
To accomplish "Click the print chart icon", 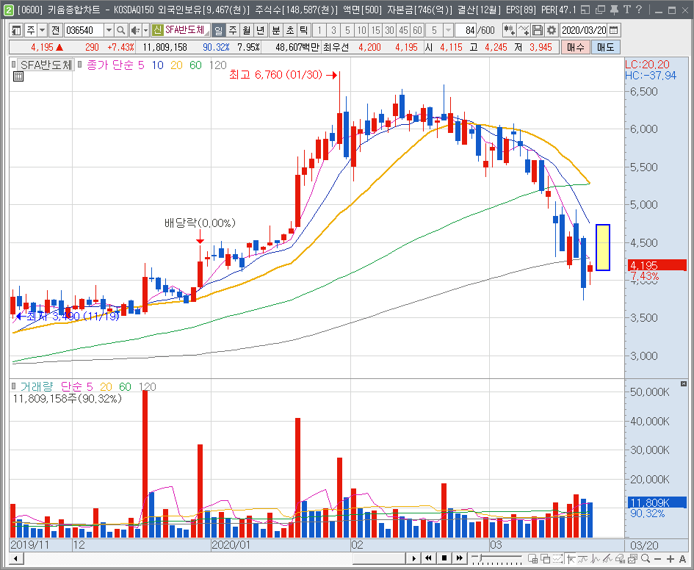I will 620,559.
